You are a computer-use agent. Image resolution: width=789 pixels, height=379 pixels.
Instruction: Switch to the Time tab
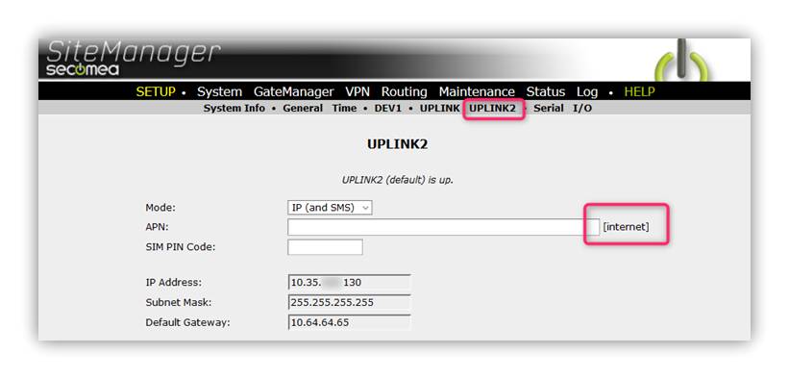(344, 108)
